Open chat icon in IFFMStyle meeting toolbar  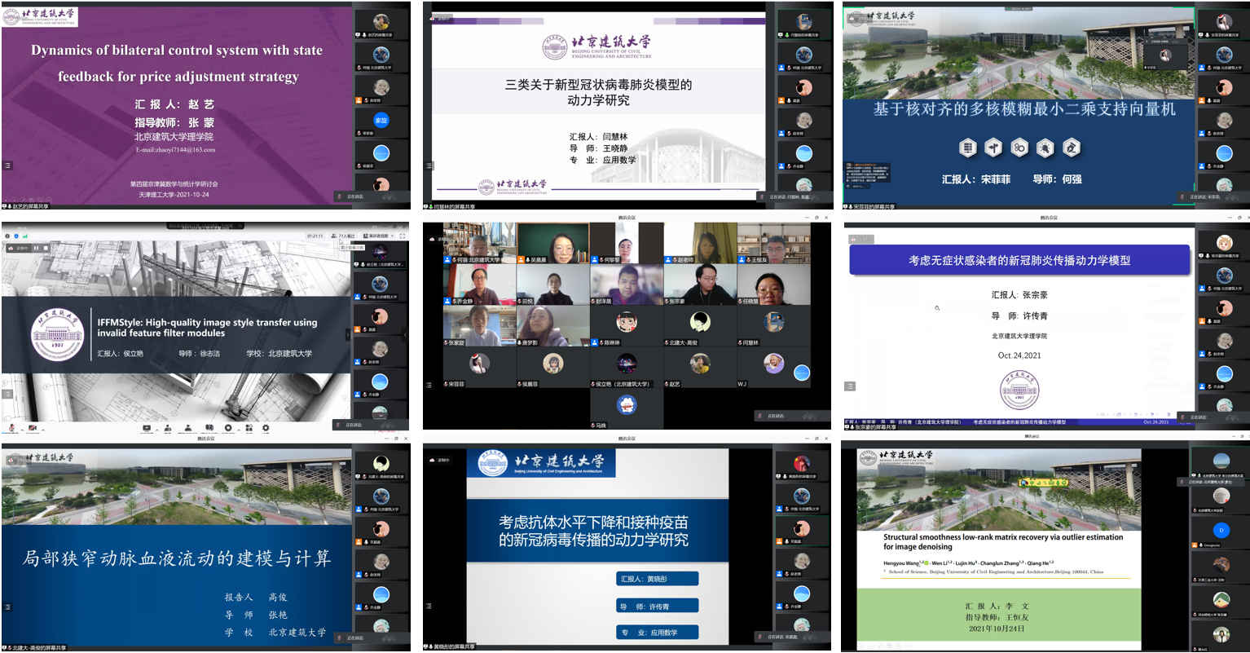click(x=209, y=428)
